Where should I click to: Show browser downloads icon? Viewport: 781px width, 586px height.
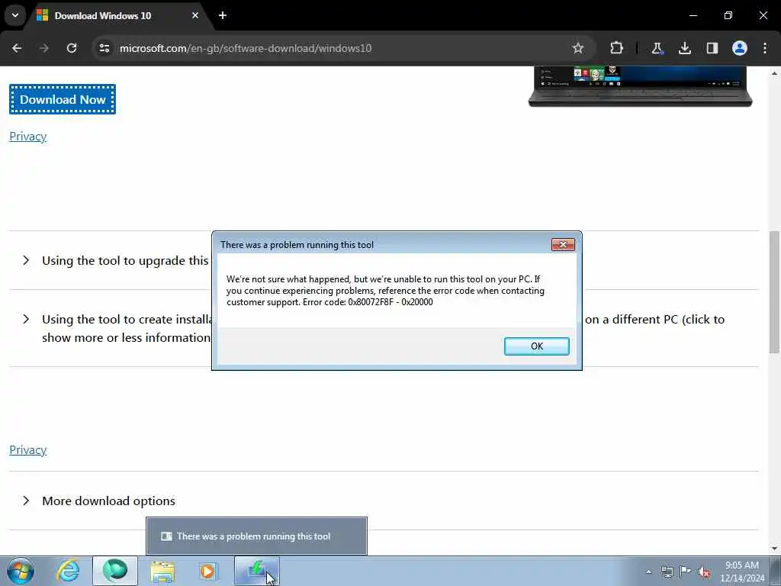(685, 48)
